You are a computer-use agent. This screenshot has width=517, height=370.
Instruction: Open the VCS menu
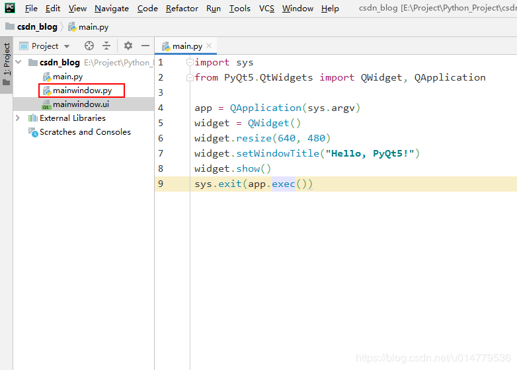pos(266,8)
